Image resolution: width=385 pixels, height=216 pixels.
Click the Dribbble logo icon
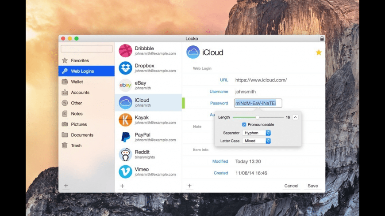126,51
